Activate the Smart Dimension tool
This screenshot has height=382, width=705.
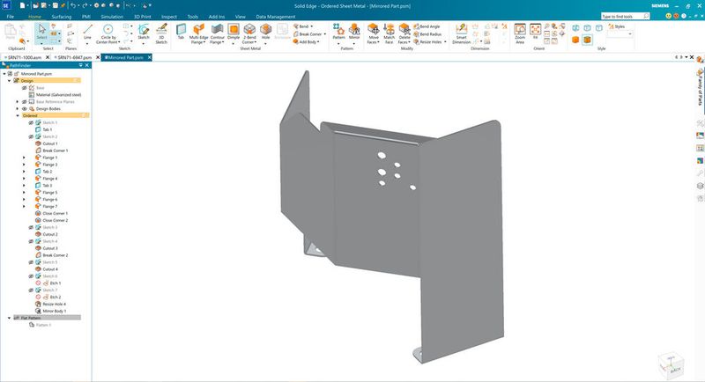pos(462,34)
